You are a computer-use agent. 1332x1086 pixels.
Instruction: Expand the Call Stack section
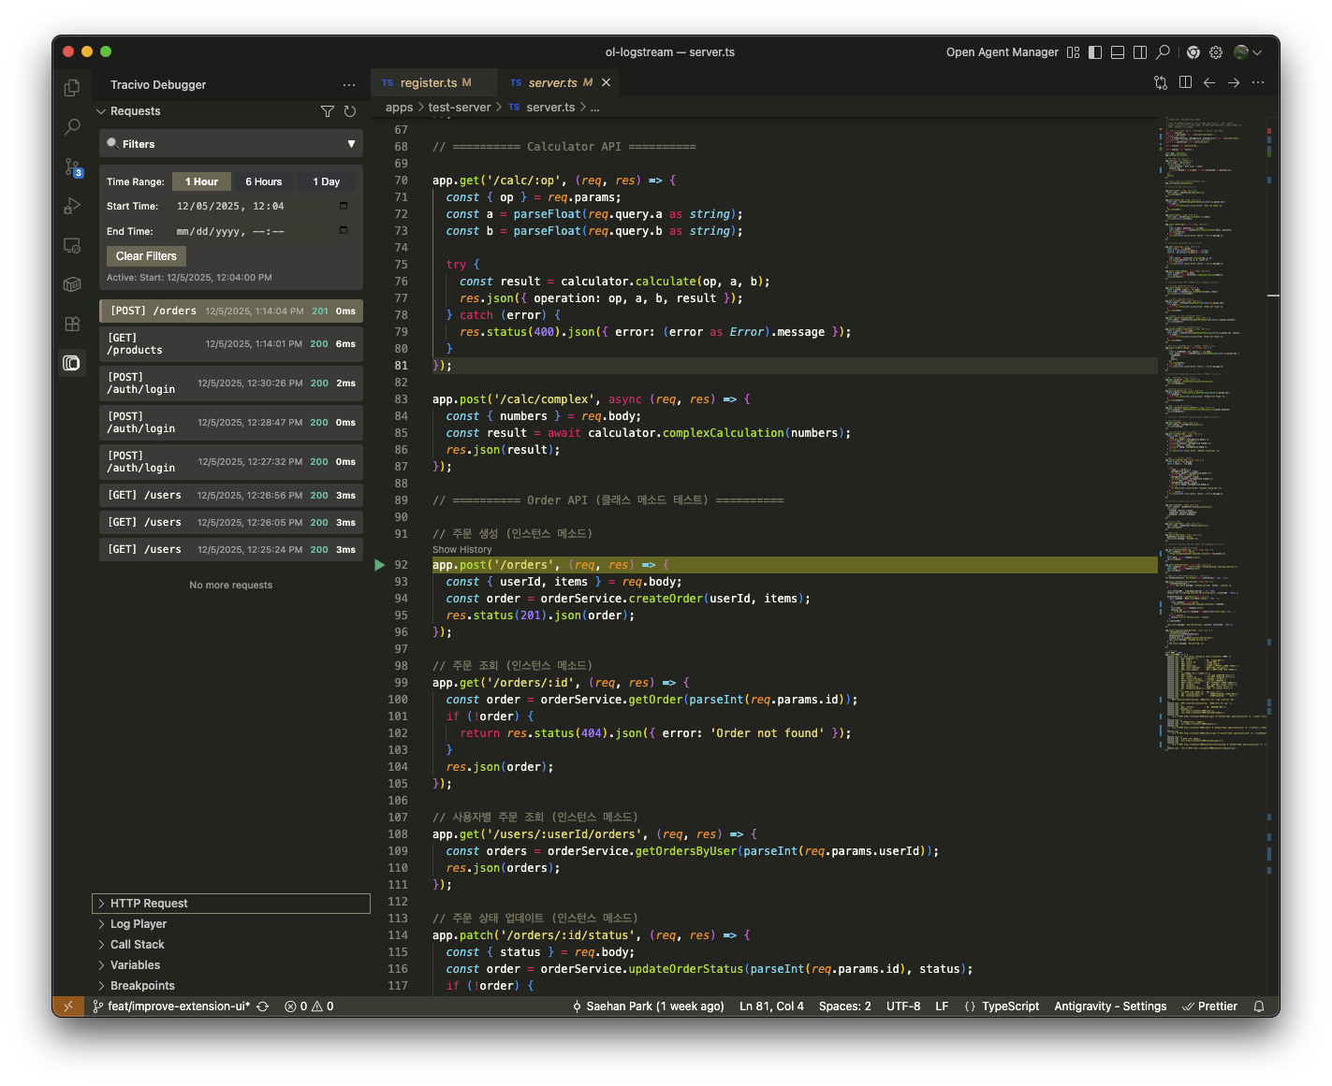137,945
